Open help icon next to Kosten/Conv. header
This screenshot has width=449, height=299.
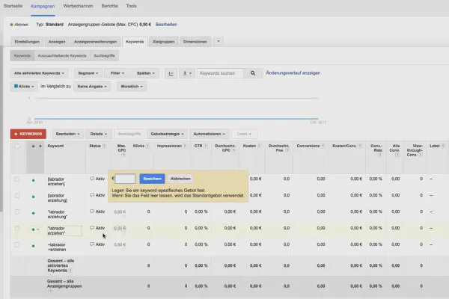[360, 146]
